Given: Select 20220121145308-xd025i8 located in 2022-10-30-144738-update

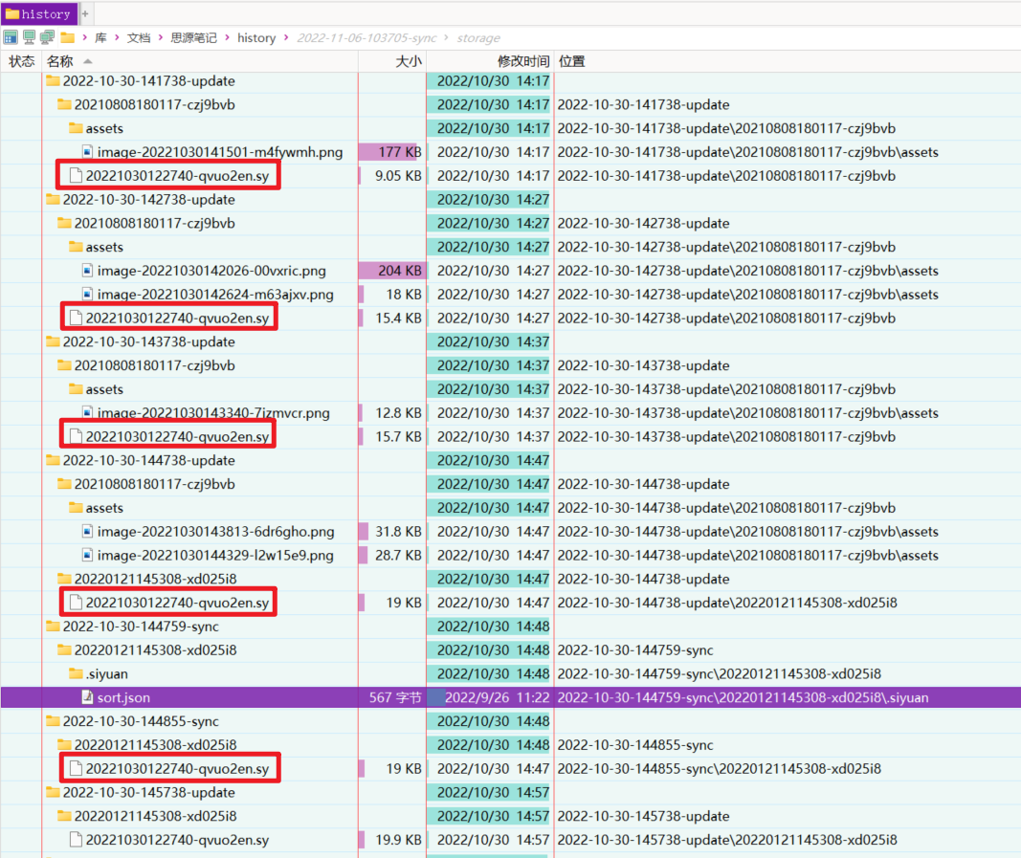Looking at the screenshot, I should 156,579.
